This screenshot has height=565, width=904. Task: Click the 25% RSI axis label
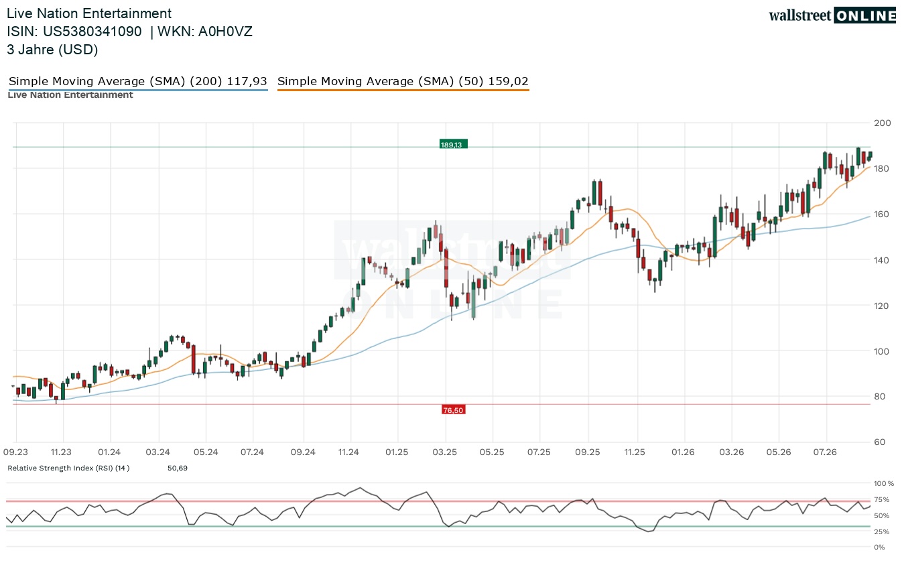(882, 531)
